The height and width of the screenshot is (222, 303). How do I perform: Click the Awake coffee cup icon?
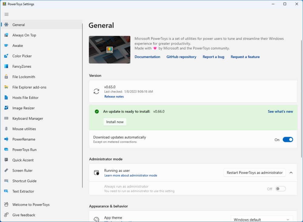pyautogui.click(x=6, y=45)
